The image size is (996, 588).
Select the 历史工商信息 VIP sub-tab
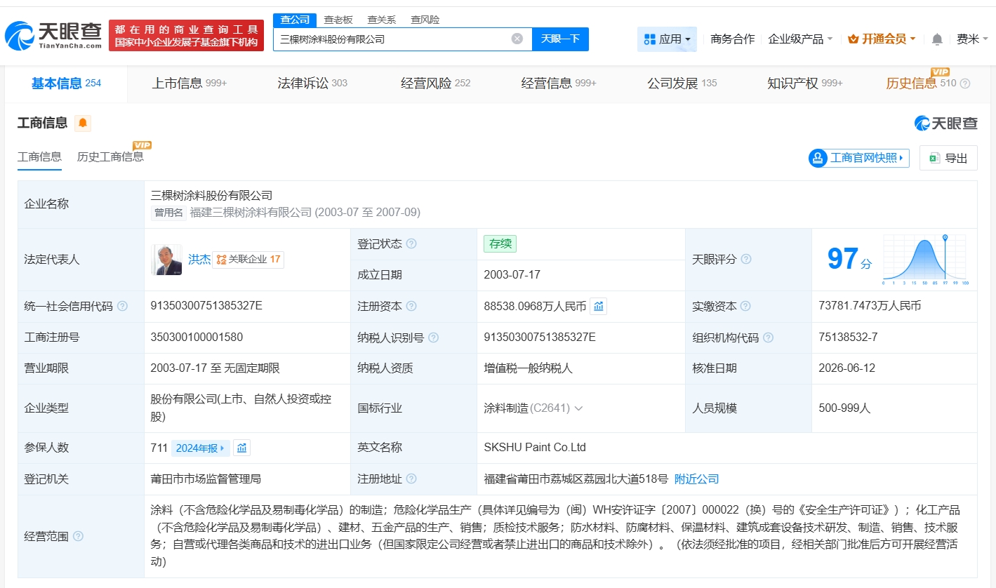point(110,156)
